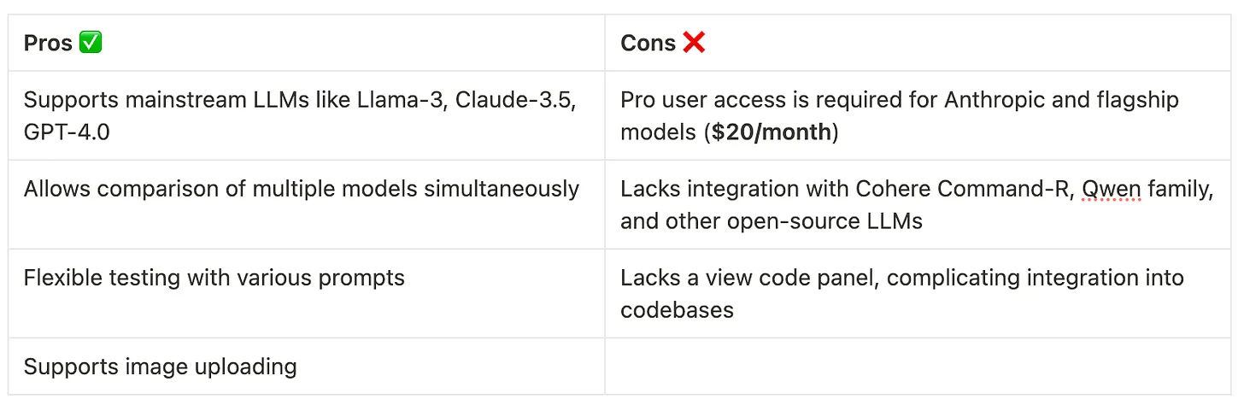Select the Cons header text
Screen dimensions: 1244x417
tap(648, 44)
